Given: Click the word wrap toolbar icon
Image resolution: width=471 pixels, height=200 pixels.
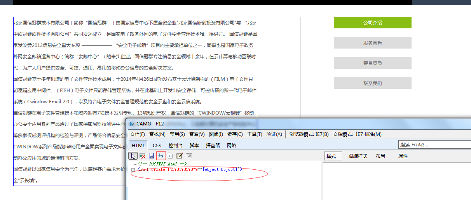Looking at the screenshot, I should point(189,156).
